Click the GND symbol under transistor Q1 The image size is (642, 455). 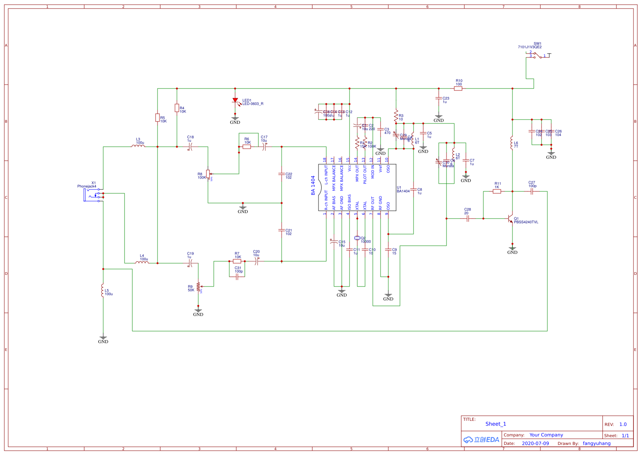[x=512, y=250]
